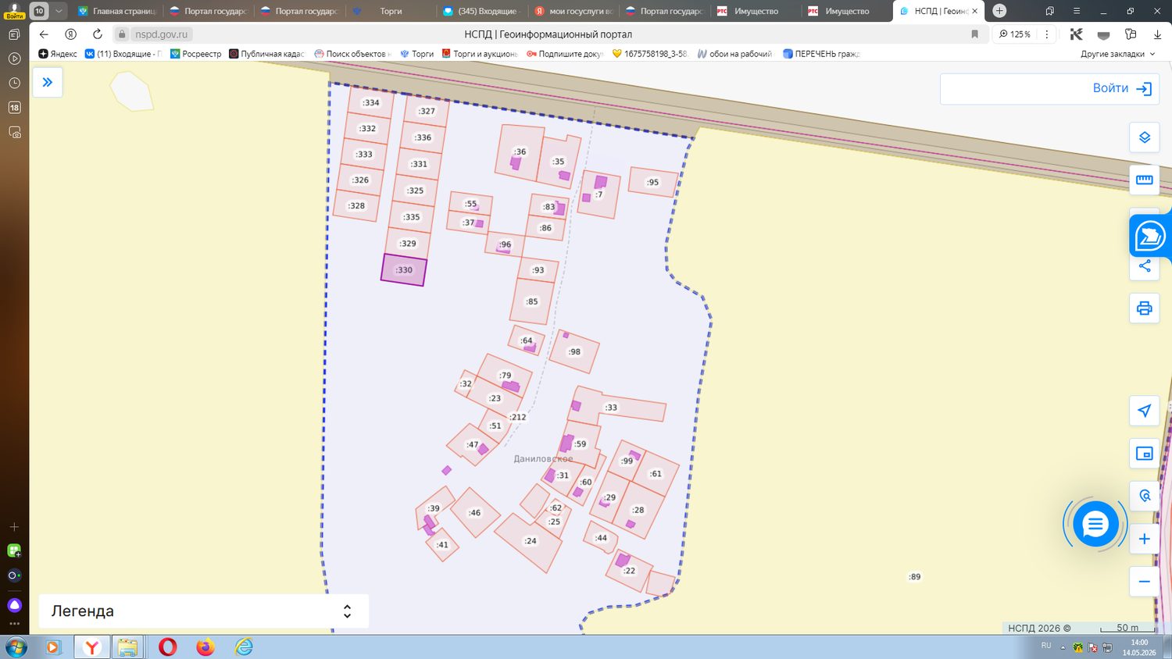Expand the left sidebar with double chevron
The height and width of the screenshot is (659, 1172).
(47, 82)
